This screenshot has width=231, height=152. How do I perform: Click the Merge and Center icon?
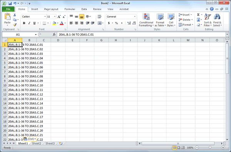(x=100, y=23)
